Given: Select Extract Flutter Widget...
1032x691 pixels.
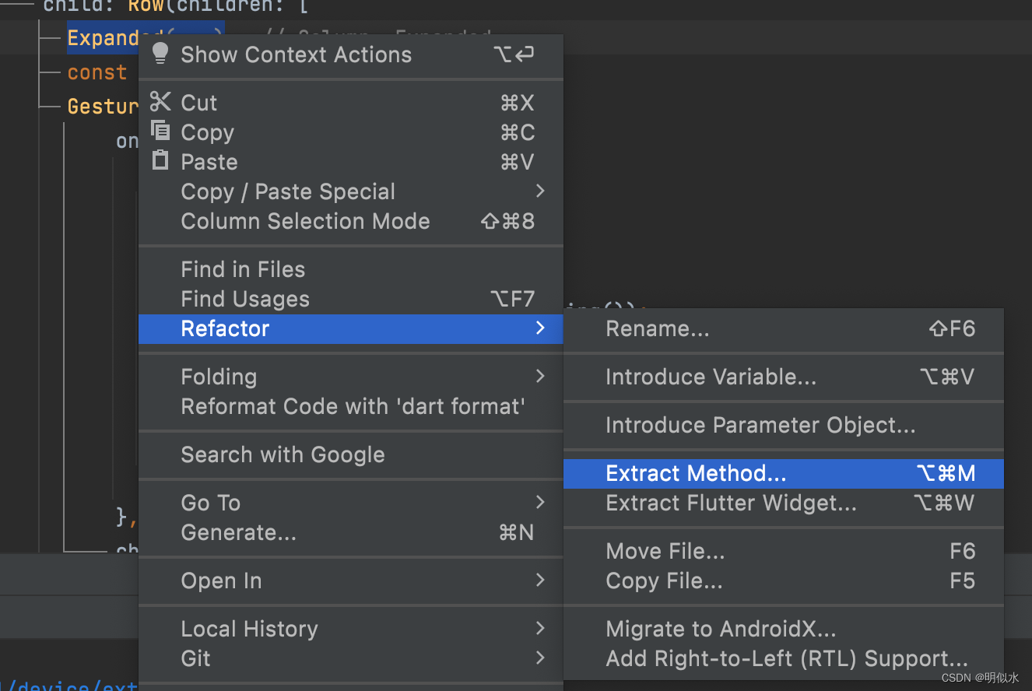Looking at the screenshot, I should tap(784, 503).
